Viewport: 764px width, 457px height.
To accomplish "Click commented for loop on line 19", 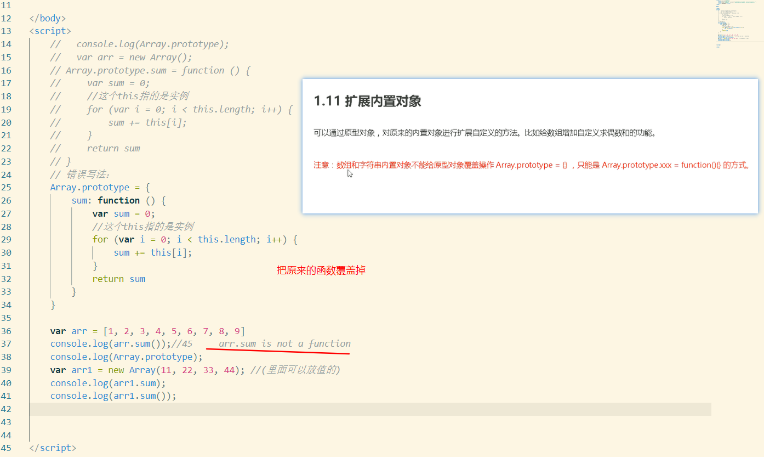I will click(190, 110).
